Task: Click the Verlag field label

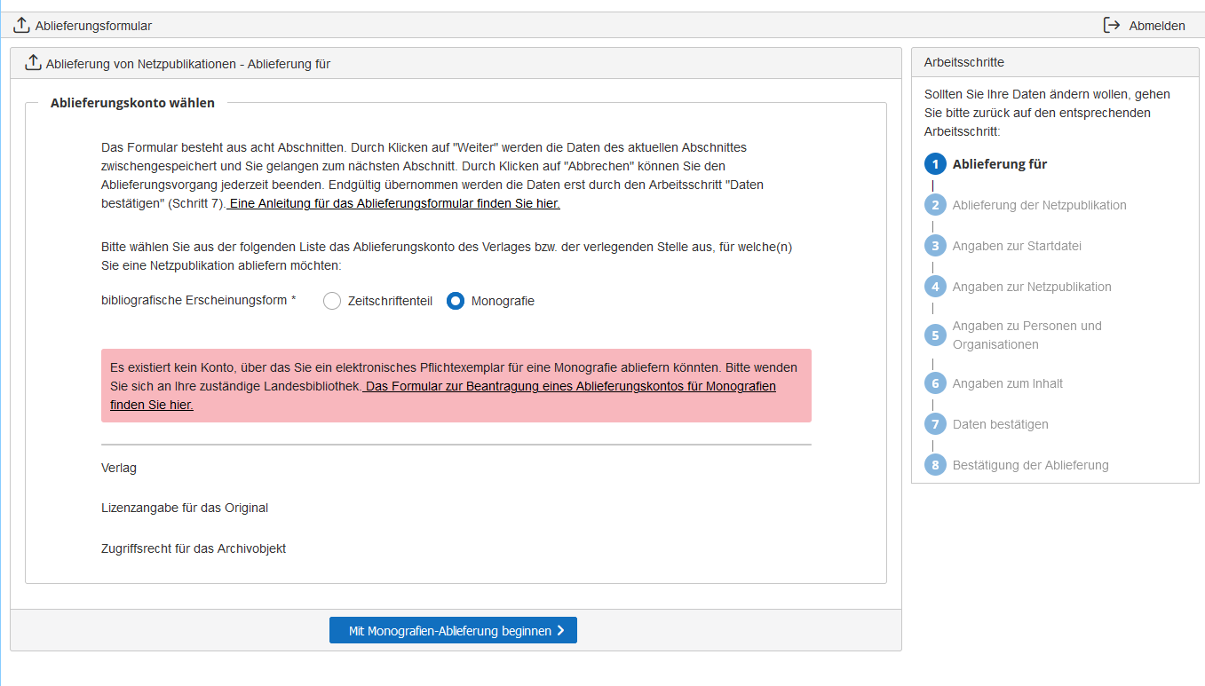Action: pyautogui.click(x=119, y=468)
